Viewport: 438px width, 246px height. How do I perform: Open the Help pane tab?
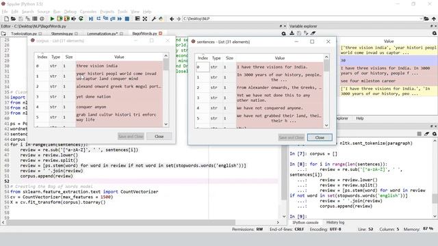coord(359,118)
